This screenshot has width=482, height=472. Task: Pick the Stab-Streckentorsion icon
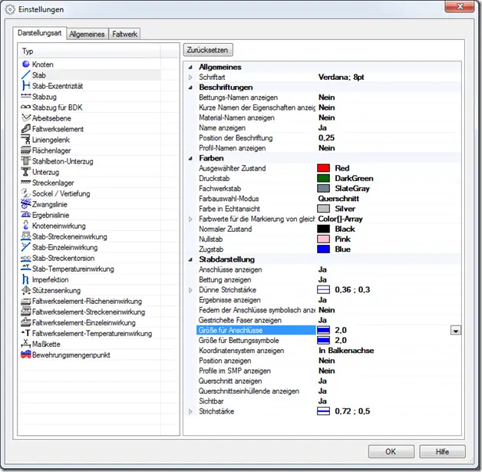(x=26, y=258)
